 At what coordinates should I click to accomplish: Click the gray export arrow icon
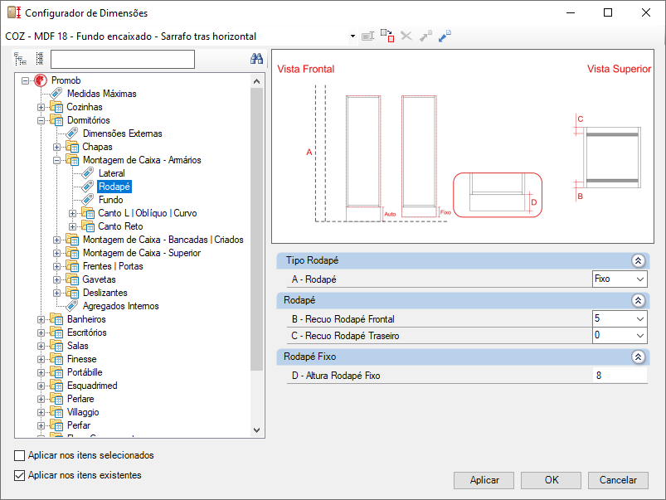tap(425, 36)
